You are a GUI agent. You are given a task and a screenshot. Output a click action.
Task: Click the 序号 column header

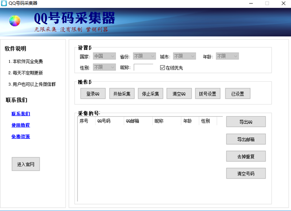(86, 121)
